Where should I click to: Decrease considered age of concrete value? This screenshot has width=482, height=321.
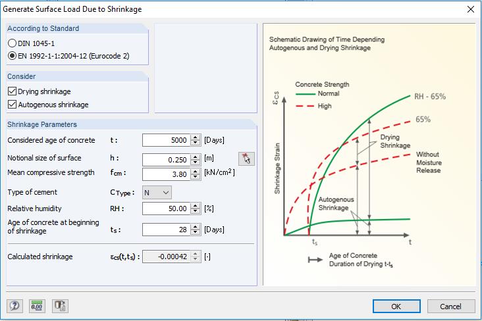tap(196, 143)
